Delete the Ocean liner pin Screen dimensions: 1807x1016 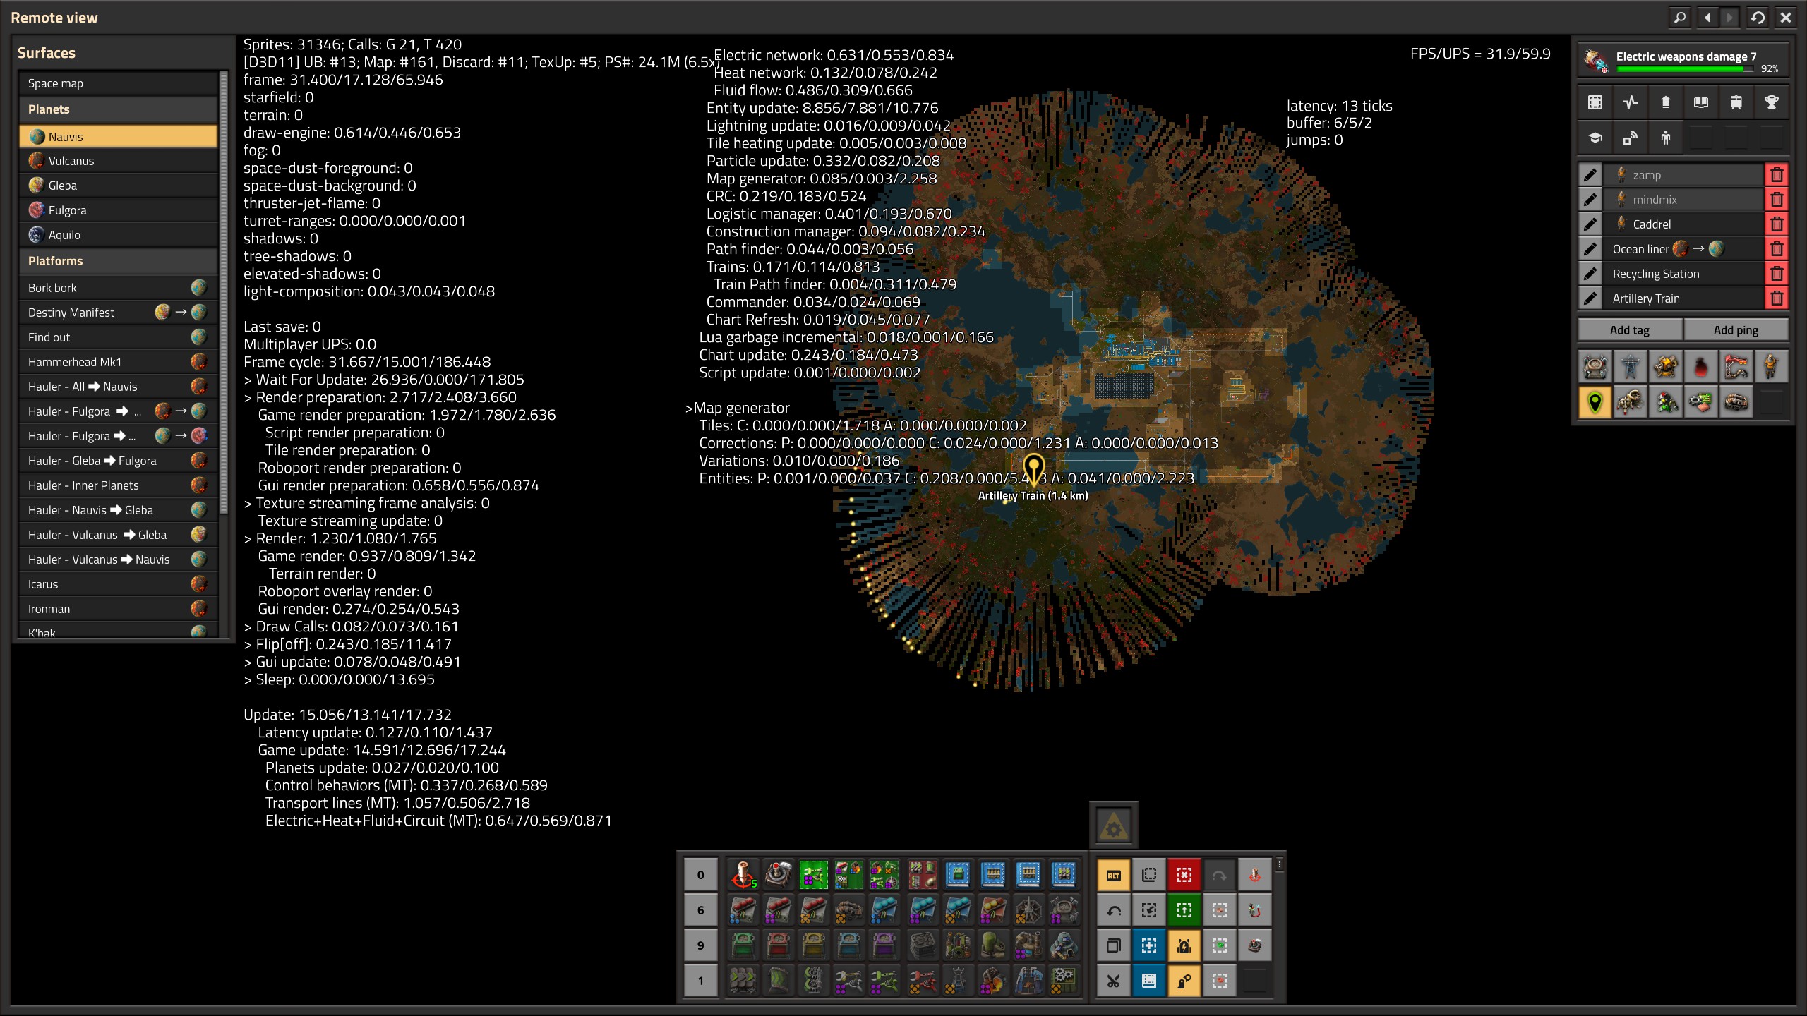click(x=1777, y=249)
